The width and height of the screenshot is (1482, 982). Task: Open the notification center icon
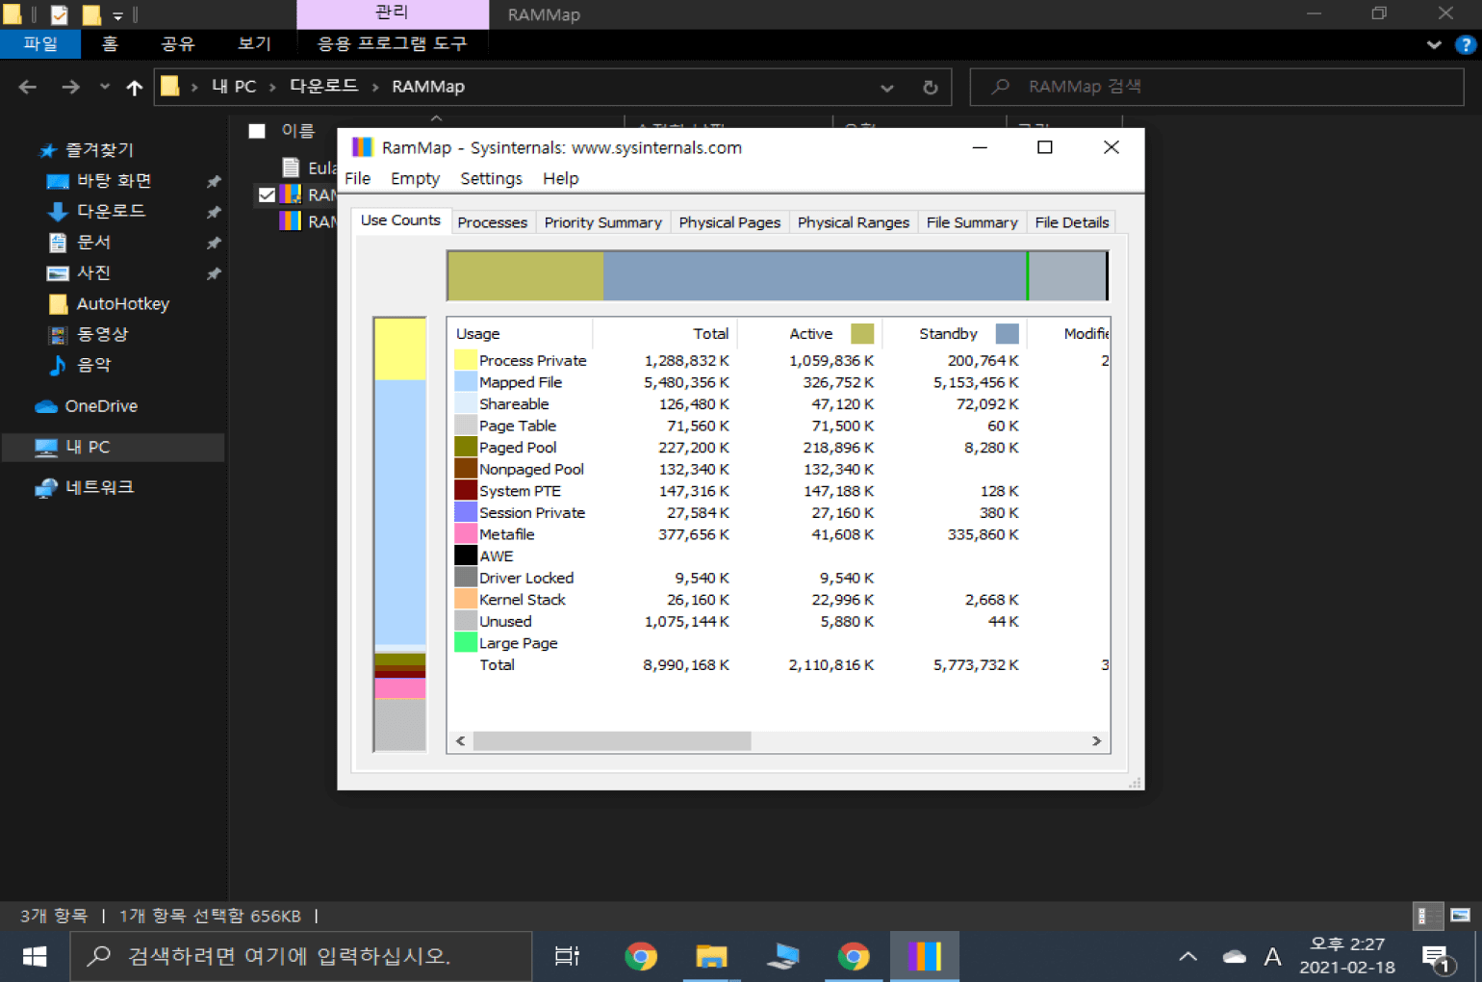tap(1436, 958)
